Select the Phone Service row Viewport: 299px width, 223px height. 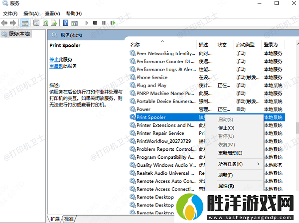(x=207, y=77)
